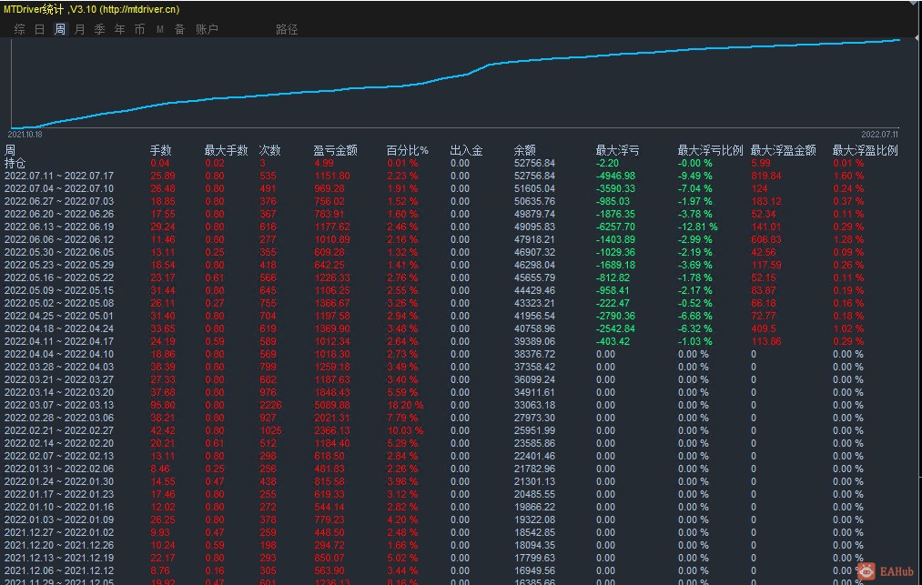Open the 月 monthly tab
This screenshot has height=585, width=922.
pyautogui.click(x=80, y=29)
